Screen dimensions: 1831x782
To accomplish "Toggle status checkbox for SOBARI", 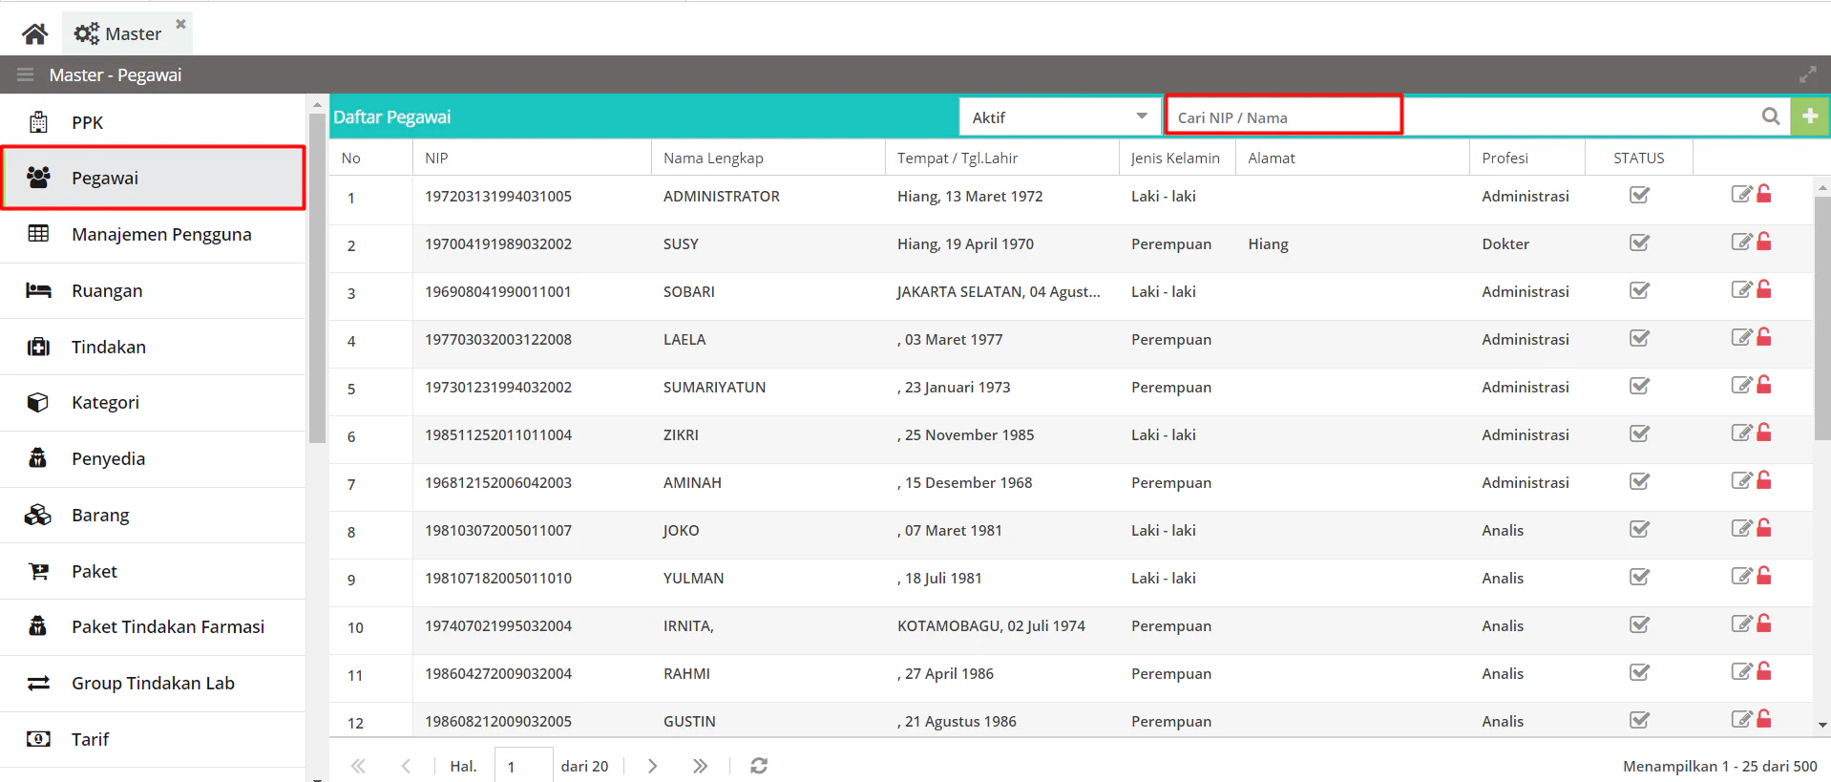I will pos(1639,290).
